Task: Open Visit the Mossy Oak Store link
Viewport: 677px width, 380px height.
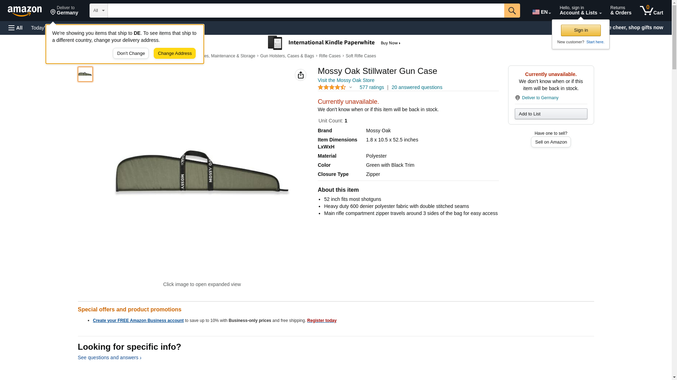Action: point(346,80)
